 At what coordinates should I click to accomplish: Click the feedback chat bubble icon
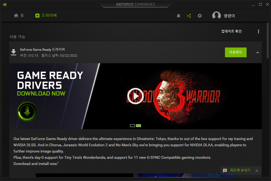tap(225, 170)
